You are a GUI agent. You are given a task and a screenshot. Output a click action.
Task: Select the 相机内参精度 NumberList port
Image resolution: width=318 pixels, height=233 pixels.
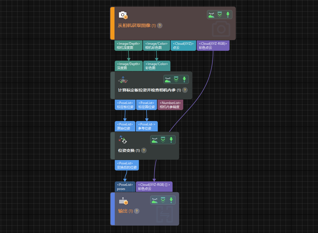170,105
